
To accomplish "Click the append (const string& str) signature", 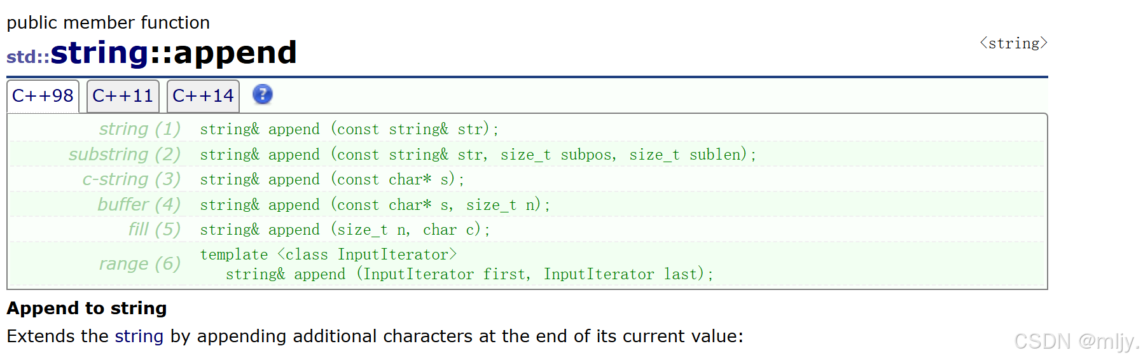I will click(x=349, y=129).
